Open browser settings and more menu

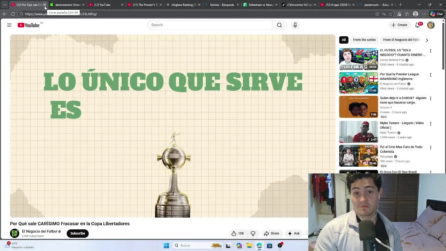[424, 14]
